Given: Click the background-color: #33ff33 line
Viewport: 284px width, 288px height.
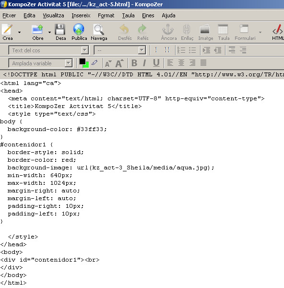Looking at the screenshot, I should click(57, 129).
